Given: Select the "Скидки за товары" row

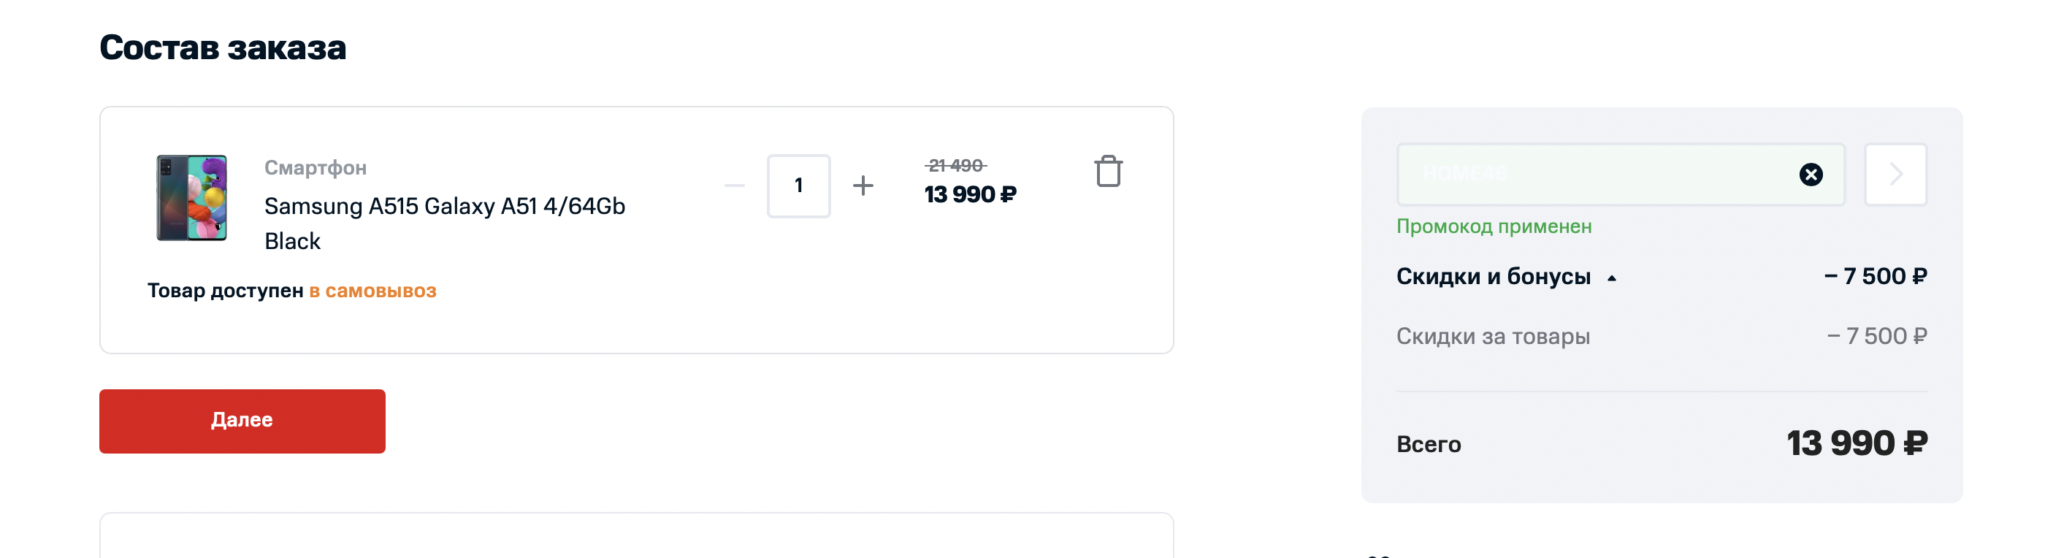Looking at the screenshot, I should (x=1492, y=337).
